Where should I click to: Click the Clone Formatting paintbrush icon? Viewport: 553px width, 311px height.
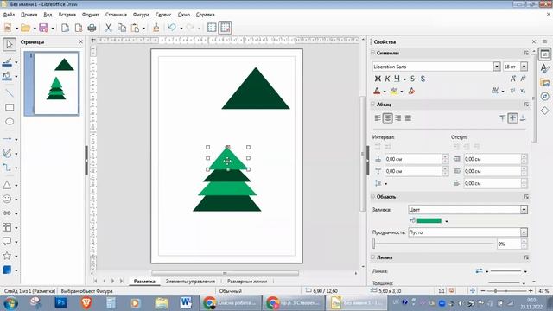(156, 28)
